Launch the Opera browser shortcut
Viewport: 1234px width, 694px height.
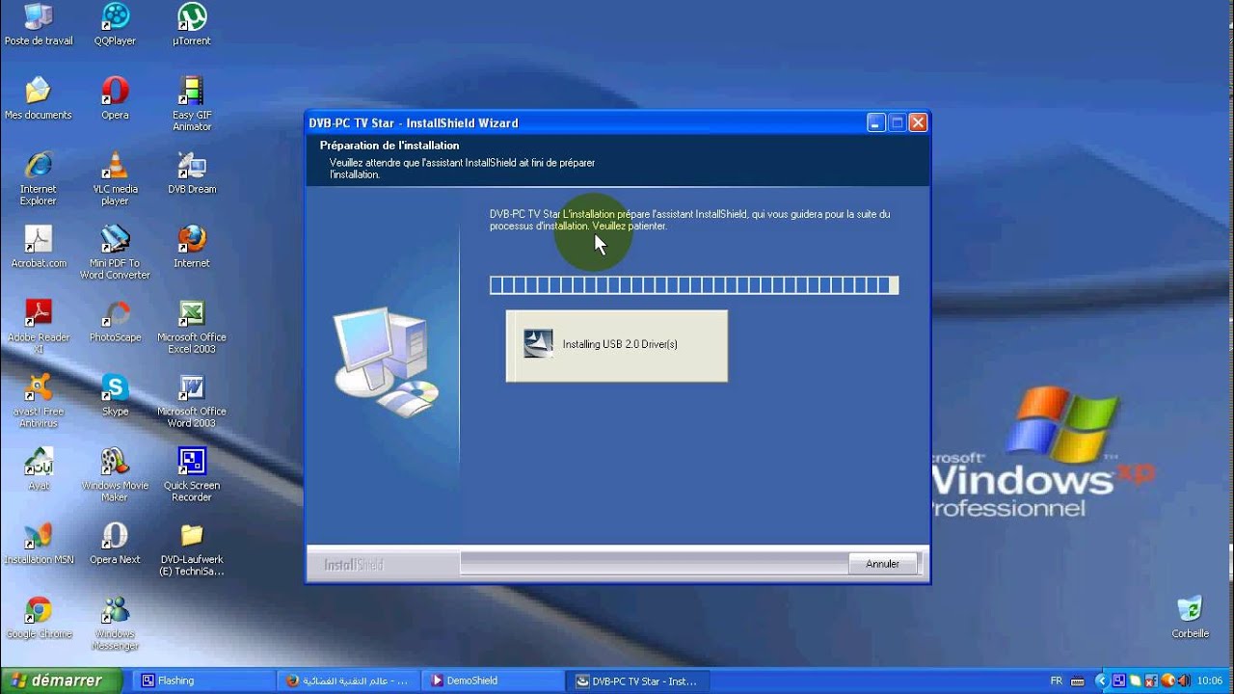click(x=115, y=99)
